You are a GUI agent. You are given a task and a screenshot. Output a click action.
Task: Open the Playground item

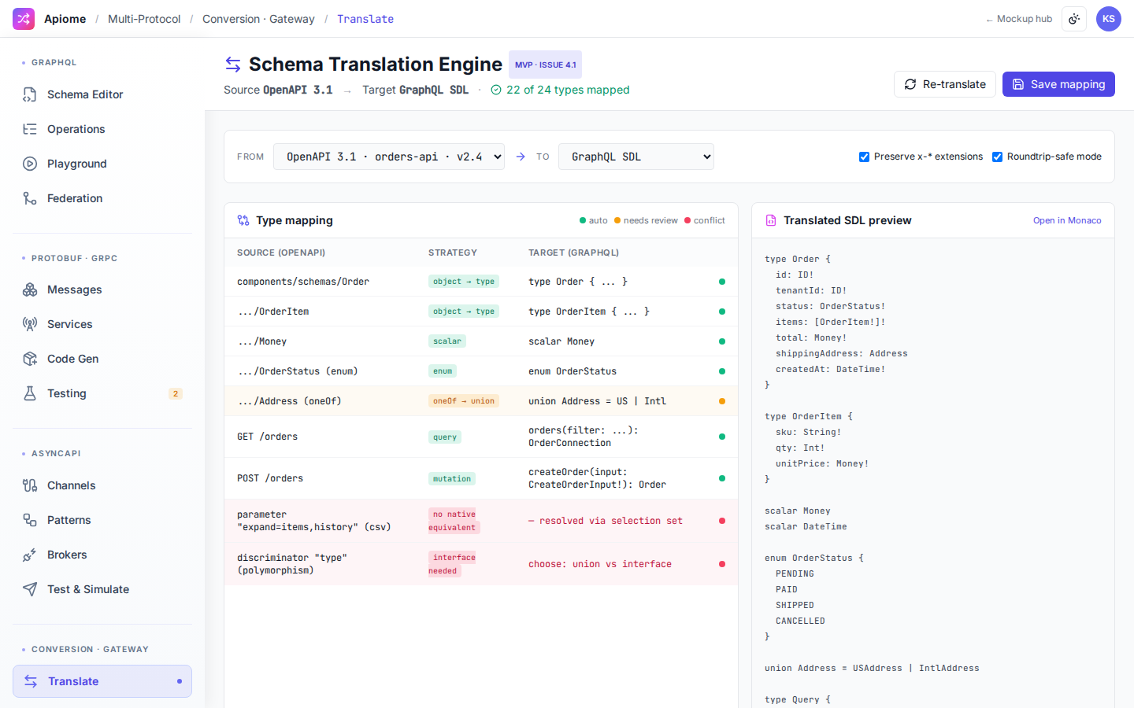102,164
